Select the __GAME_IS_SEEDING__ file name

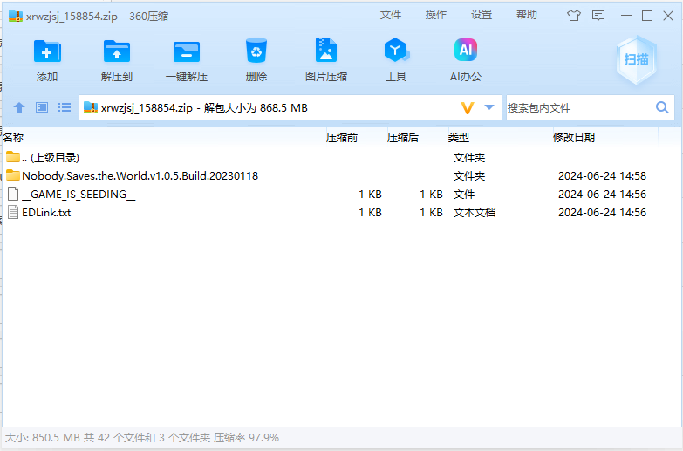79,195
